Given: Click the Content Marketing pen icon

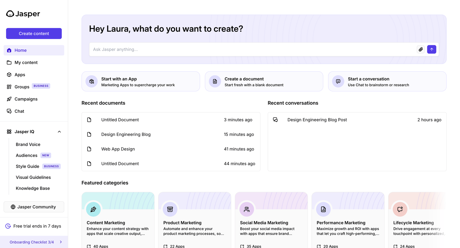Looking at the screenshot, I should [93, 209].
